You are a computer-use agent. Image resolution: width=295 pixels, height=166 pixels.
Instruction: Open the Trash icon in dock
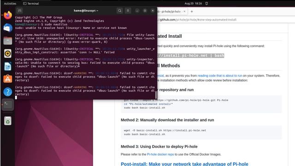point(8,121)
